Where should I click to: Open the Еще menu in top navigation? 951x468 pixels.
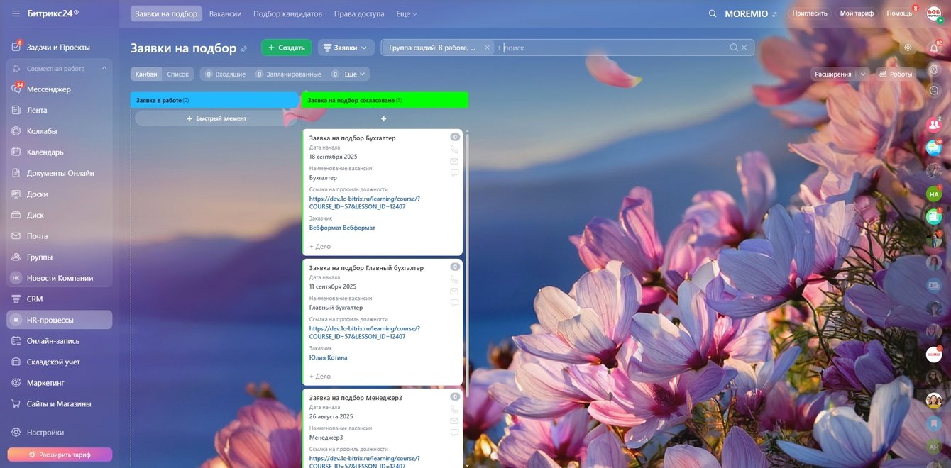pyautogui.click(x=407, y=13)
